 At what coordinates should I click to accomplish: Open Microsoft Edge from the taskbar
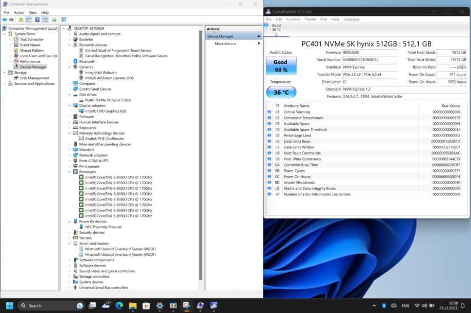tap(119, 305)
